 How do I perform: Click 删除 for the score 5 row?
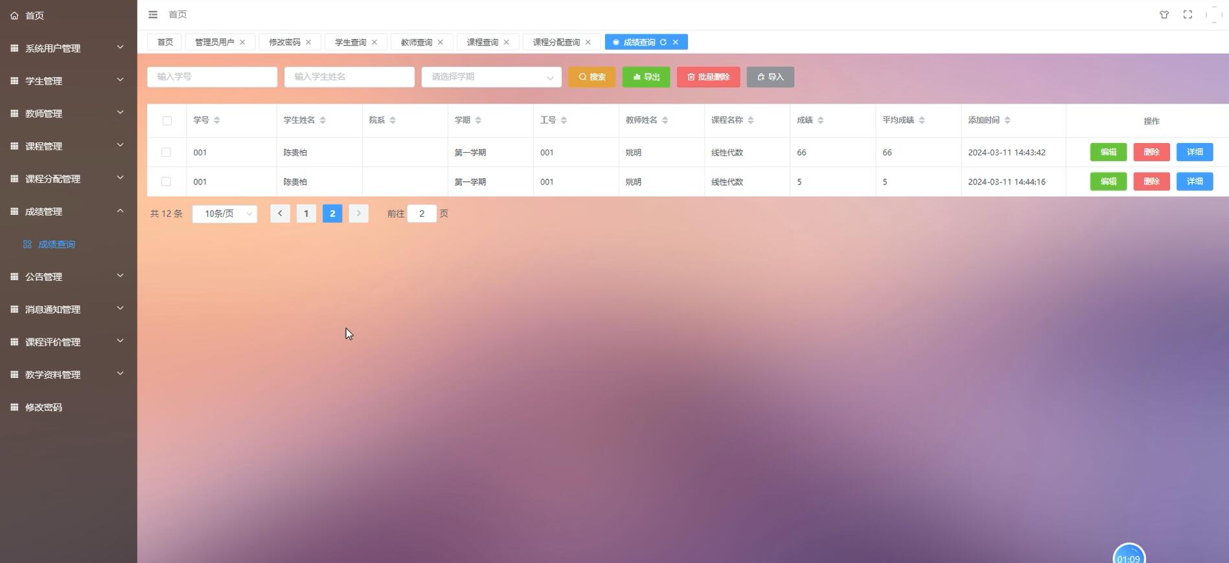1151,181
